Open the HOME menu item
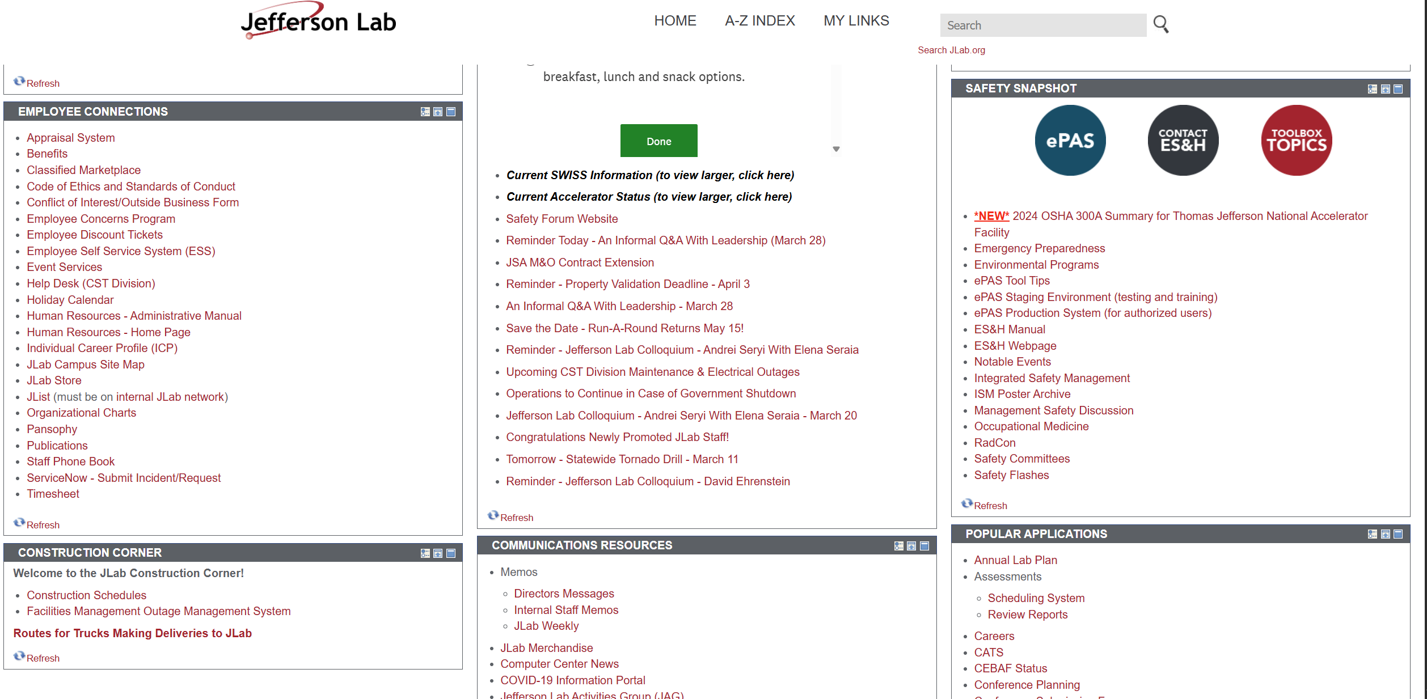 point(675,21)
